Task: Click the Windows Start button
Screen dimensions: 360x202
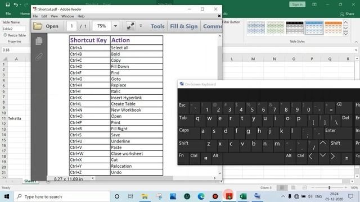Action: click(x=7, y=196)
